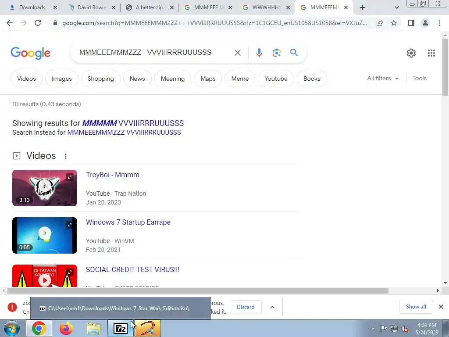The width and height of the screenshot is (449, 337).
Task: Open TroyBoi - Mmmm video link
Action: 113,175
